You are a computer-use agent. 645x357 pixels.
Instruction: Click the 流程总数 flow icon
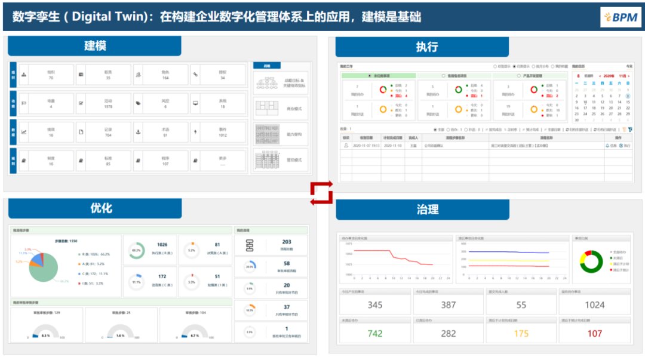pos(250,245)
